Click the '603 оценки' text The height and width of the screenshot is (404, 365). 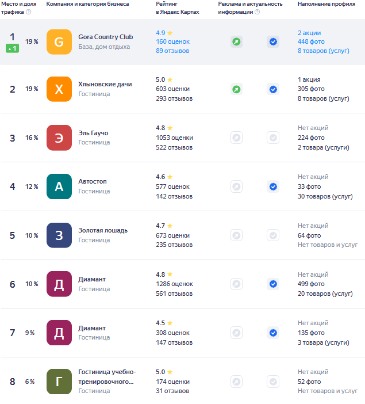172,89
